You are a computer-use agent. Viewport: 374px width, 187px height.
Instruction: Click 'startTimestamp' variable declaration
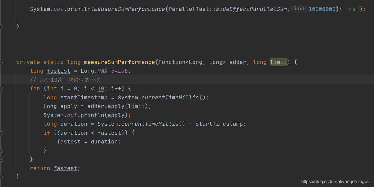tap(84, 97)
